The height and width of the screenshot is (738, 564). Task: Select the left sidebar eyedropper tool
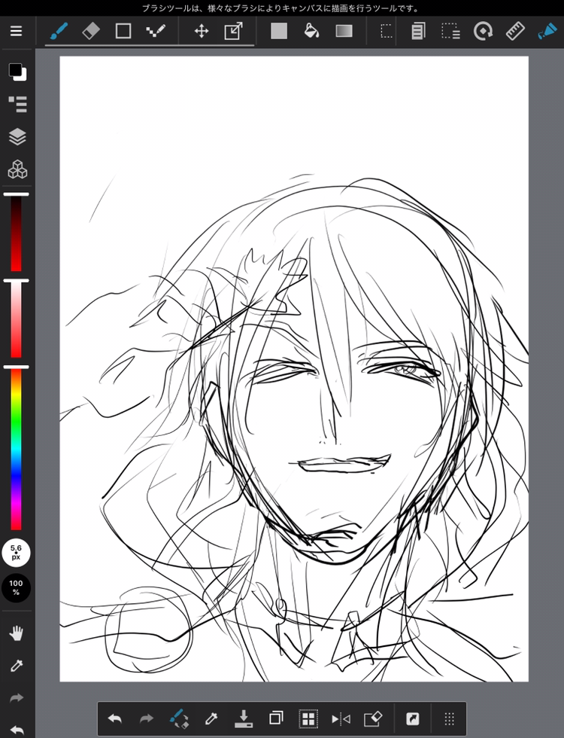pos(17,666)
